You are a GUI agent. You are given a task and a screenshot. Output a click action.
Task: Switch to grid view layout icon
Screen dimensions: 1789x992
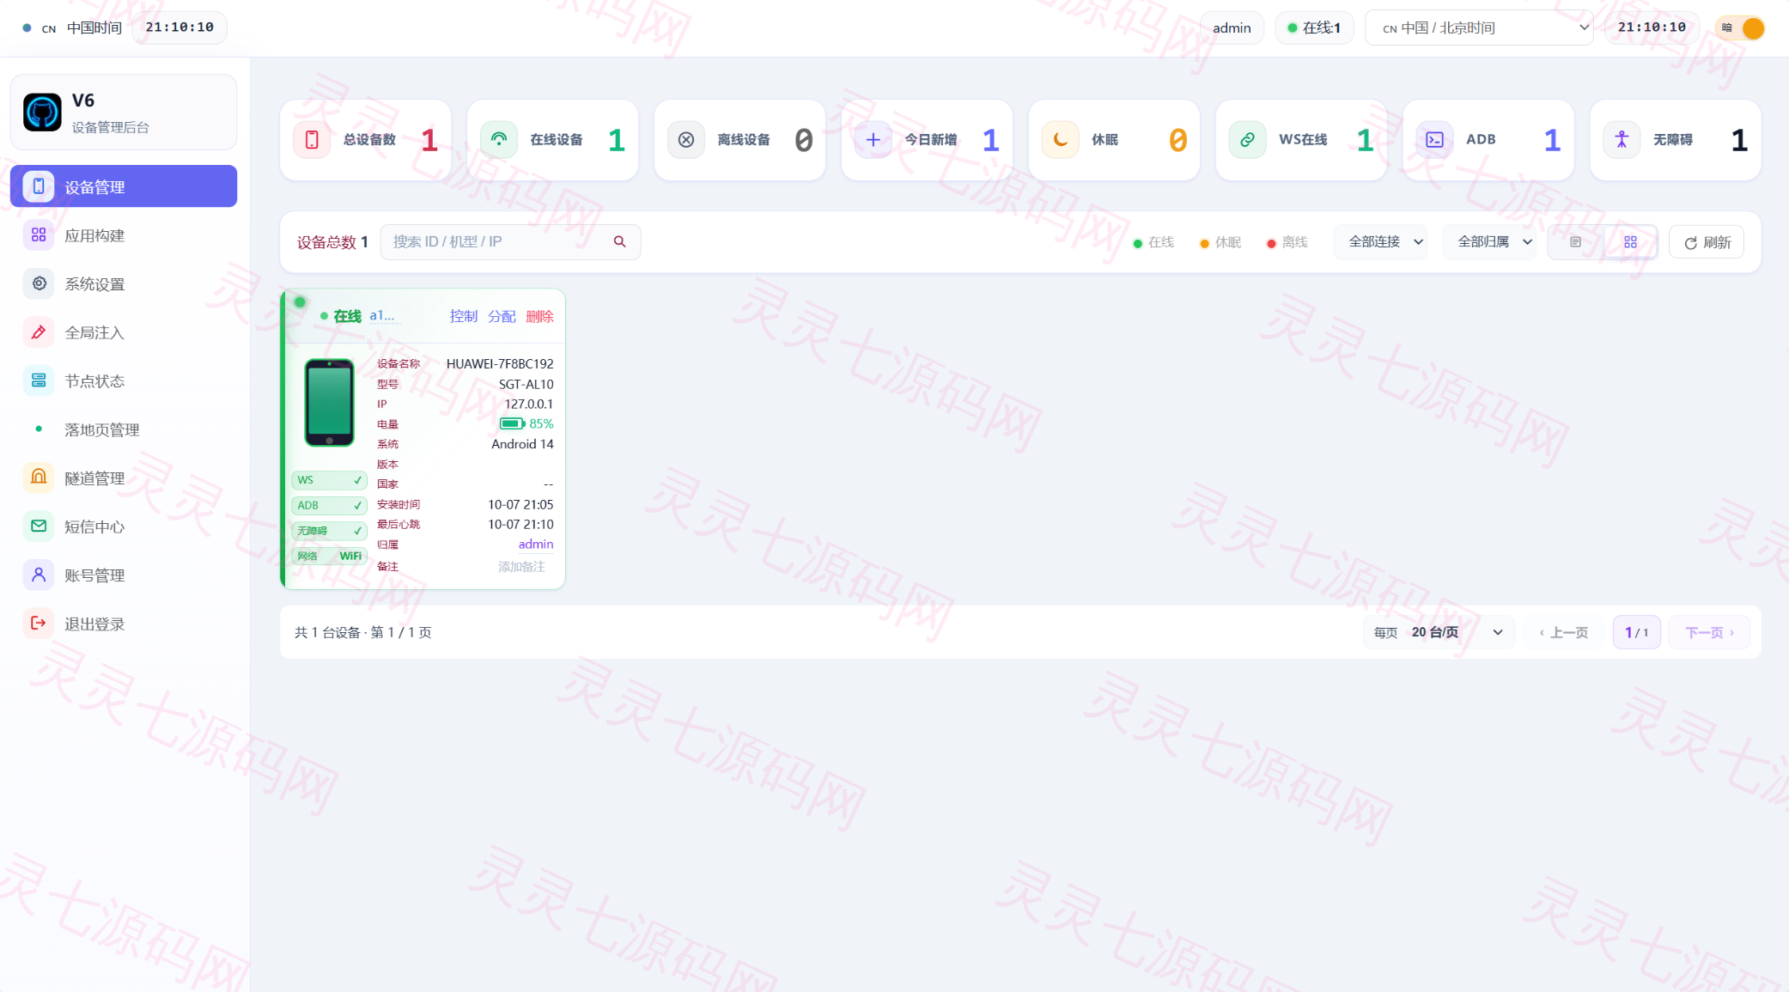(1630, 242)
